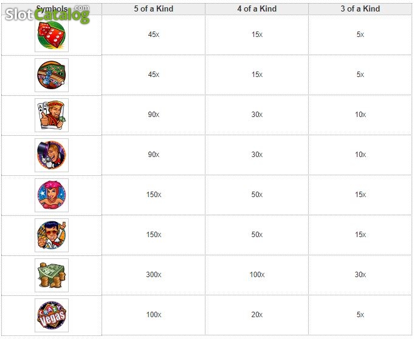Click the 30x three-of-a-kind cash payout
Viewport: 414px width, 339px height.
coord(360,275)
